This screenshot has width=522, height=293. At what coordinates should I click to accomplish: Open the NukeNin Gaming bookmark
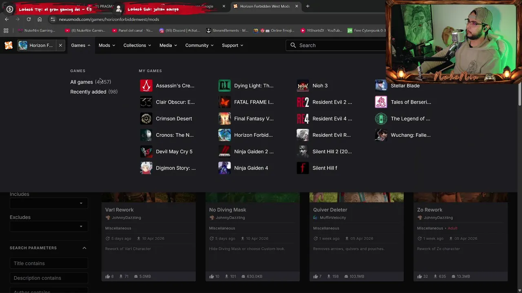37,31
